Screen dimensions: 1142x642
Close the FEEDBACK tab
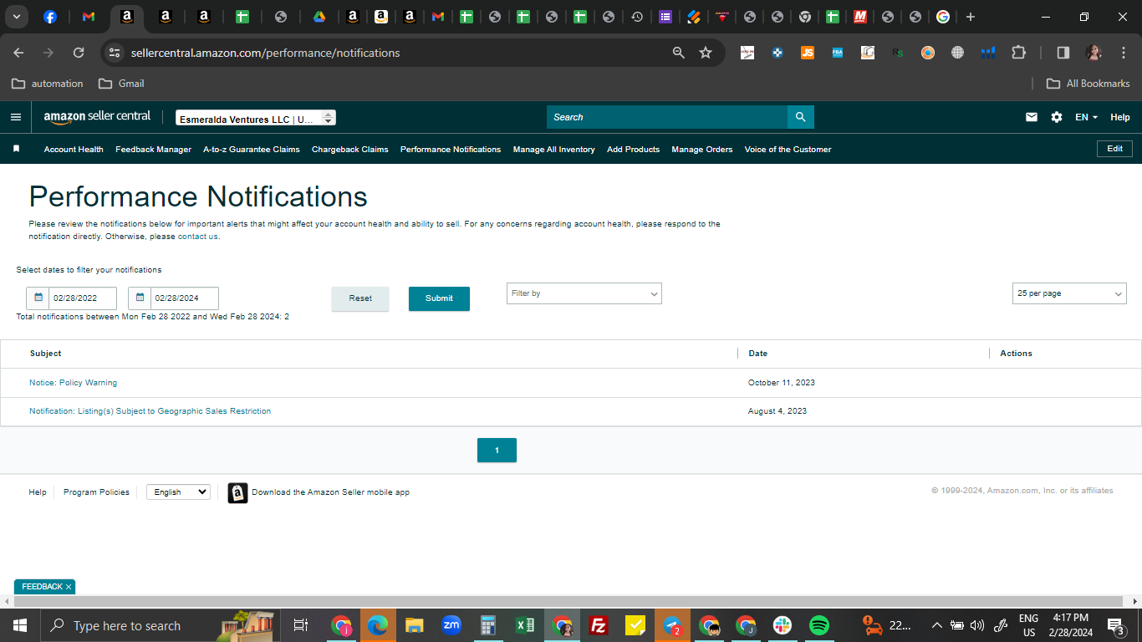pos(69,587)
